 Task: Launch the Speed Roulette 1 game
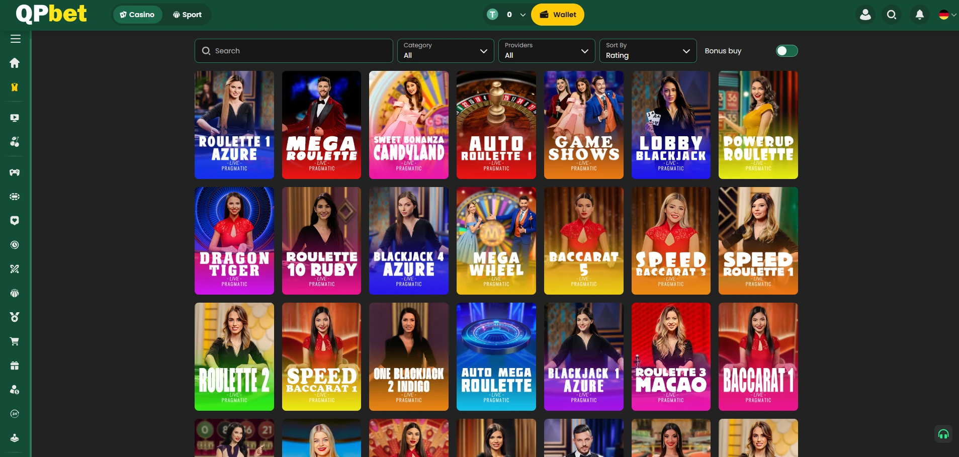point(758,241)
